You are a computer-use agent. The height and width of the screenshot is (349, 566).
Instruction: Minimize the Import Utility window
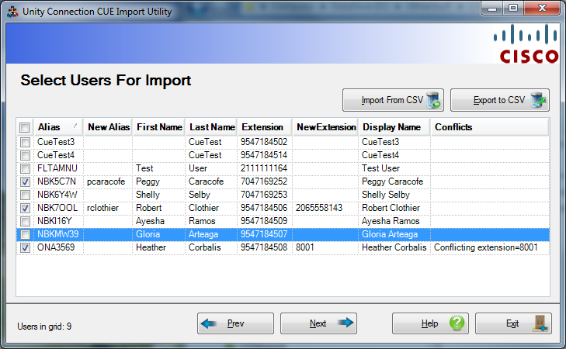[x=492, y=8]
